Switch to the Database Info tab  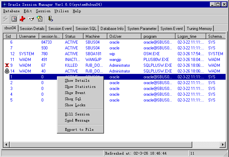[112, 29]
